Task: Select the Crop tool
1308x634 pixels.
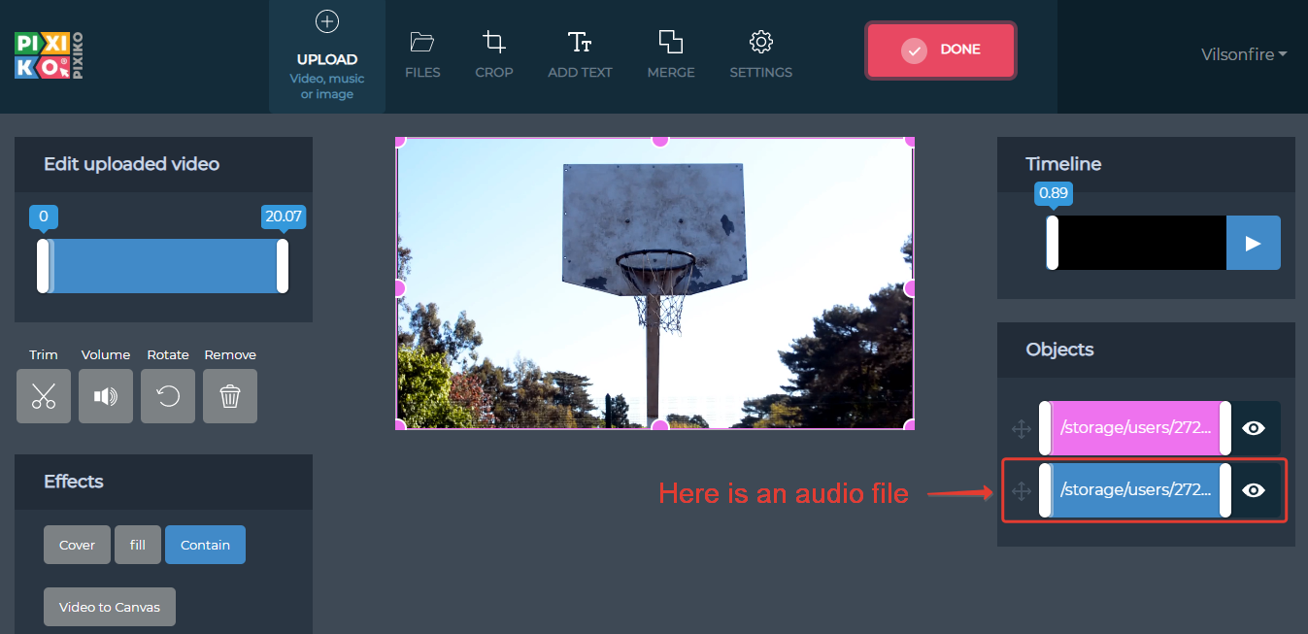Action: (494, 55)
